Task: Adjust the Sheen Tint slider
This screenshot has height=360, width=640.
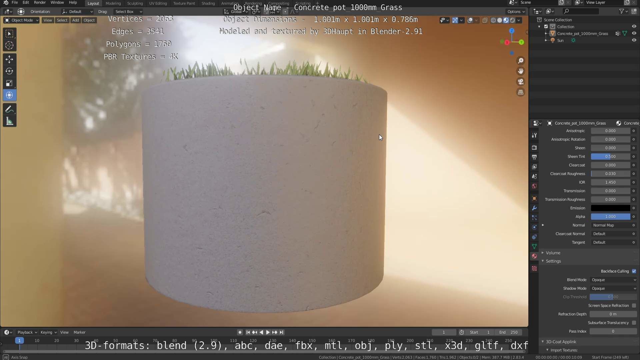Action: coord(610,157)
